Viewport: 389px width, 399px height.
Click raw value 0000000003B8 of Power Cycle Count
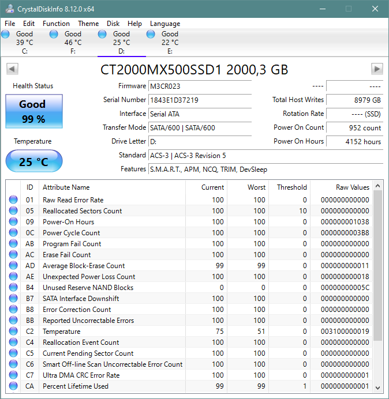(345, 233)
